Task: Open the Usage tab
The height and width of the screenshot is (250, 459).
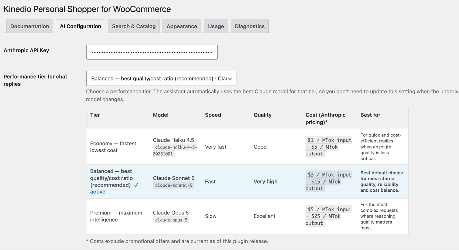Action: [216, 26]
